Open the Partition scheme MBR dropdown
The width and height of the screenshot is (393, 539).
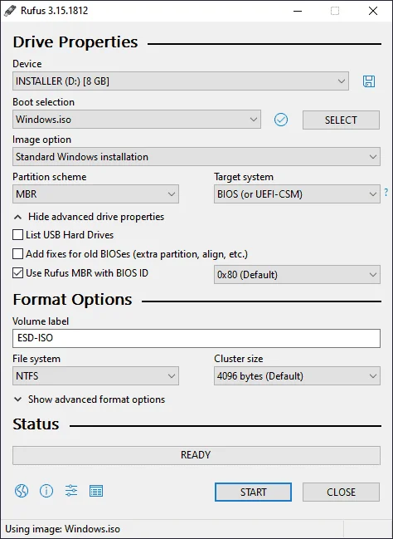tap(95, 194)
